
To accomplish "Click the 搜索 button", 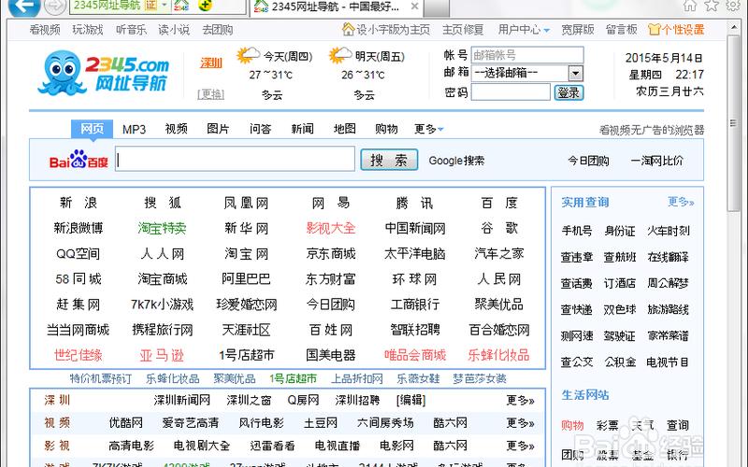I will click(389, 160).
